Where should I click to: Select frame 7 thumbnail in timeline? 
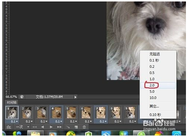(101, 112)
